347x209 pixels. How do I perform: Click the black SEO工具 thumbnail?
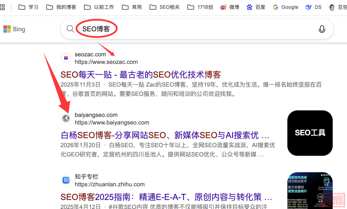coord(310,133)
